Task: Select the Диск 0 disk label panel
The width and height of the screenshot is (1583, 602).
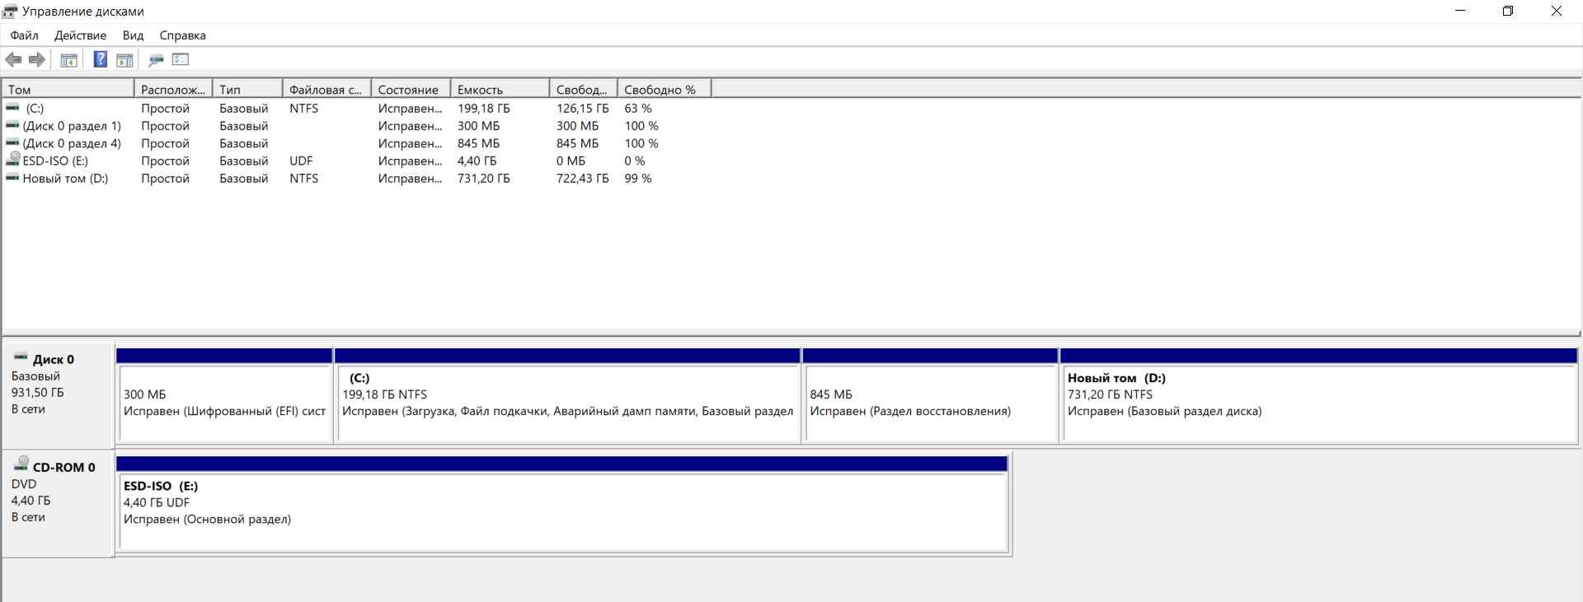Action: 58,395
